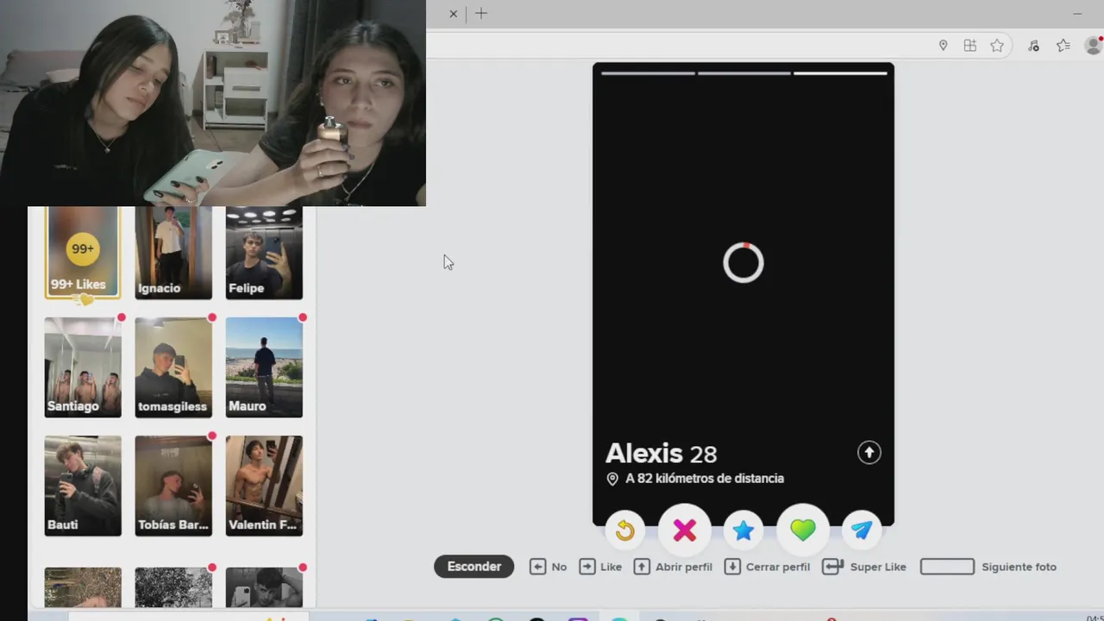Image resolution: width=1104 pixels, height=621 pixels.
Task: Click the left arrow key hint for No
Action: pyautogui.click(x=537, y=567)
